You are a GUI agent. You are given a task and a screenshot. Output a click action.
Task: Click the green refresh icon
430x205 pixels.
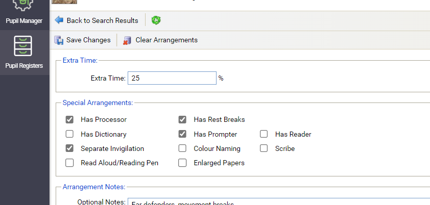point(156,20)
